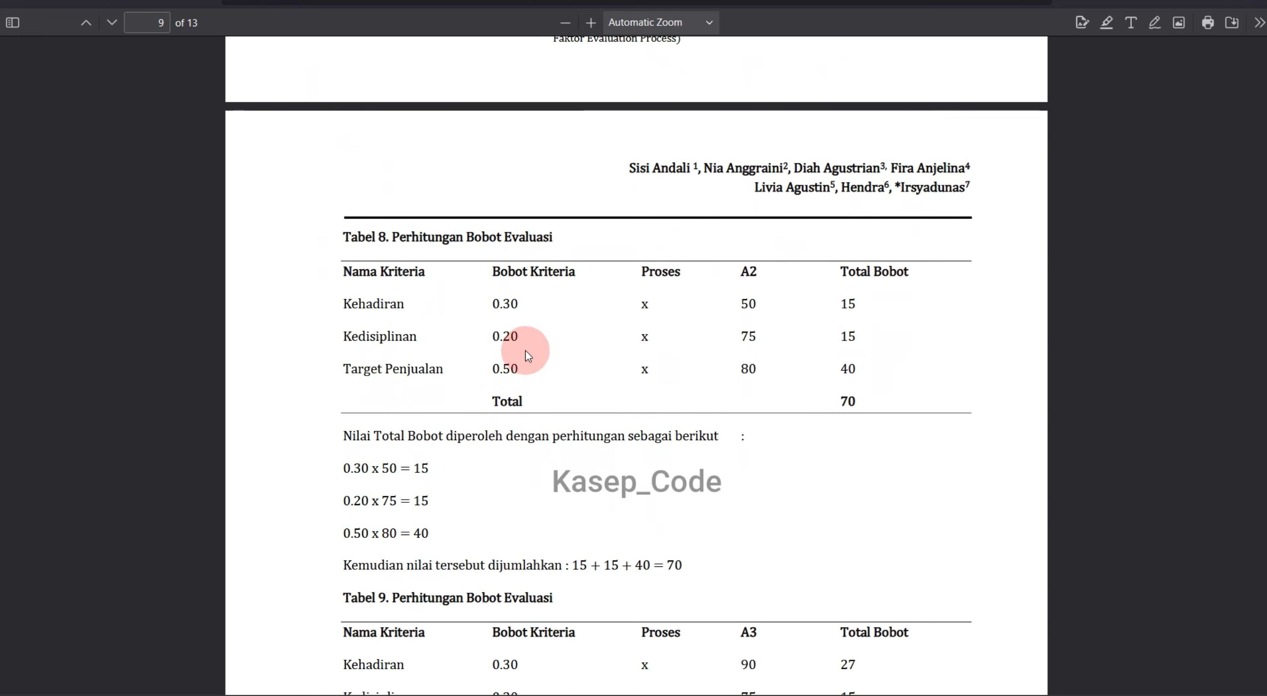The image size is (1267, 696).
Task: Click 'of 13' page count label
Action: tap(186, 23)
